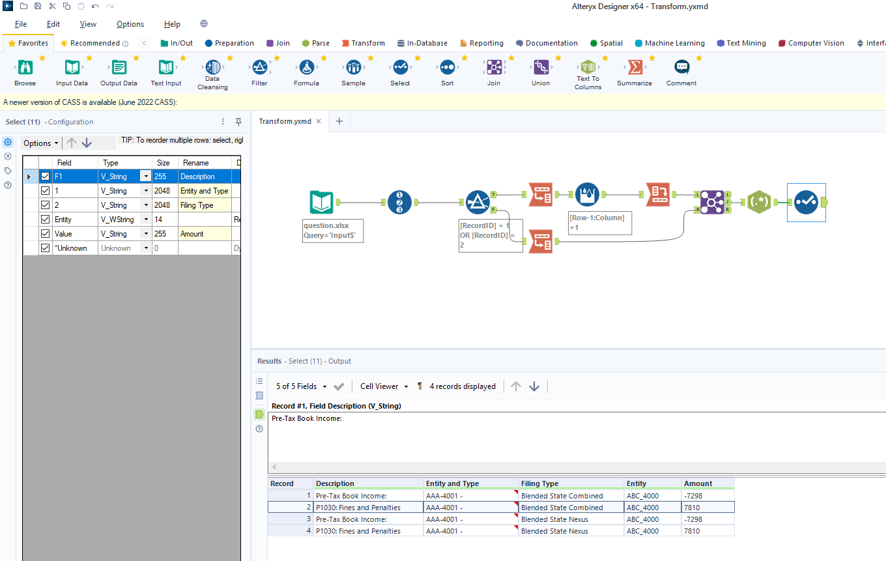This screenshot has width=886, height=561.
Task: Open the configuration gear icon in the sidebar
Action: pyautogui.click(x=8, y=142)
